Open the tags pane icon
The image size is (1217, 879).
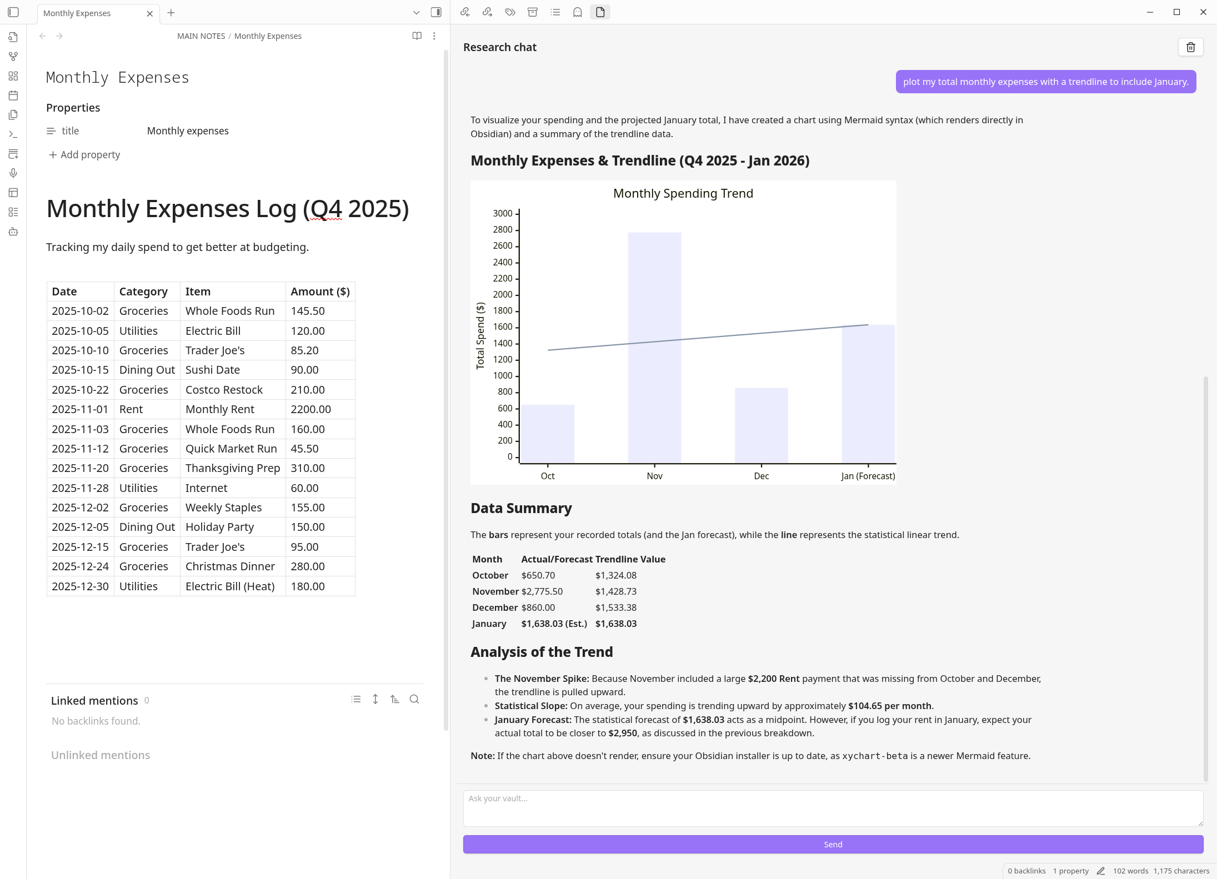510,12
